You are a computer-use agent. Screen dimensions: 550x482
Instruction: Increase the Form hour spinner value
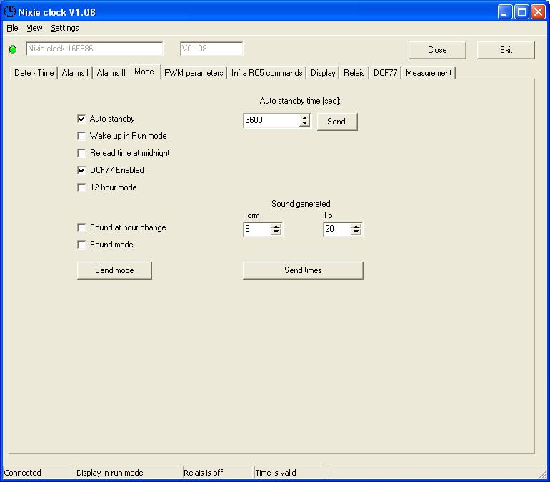point(276,227)
